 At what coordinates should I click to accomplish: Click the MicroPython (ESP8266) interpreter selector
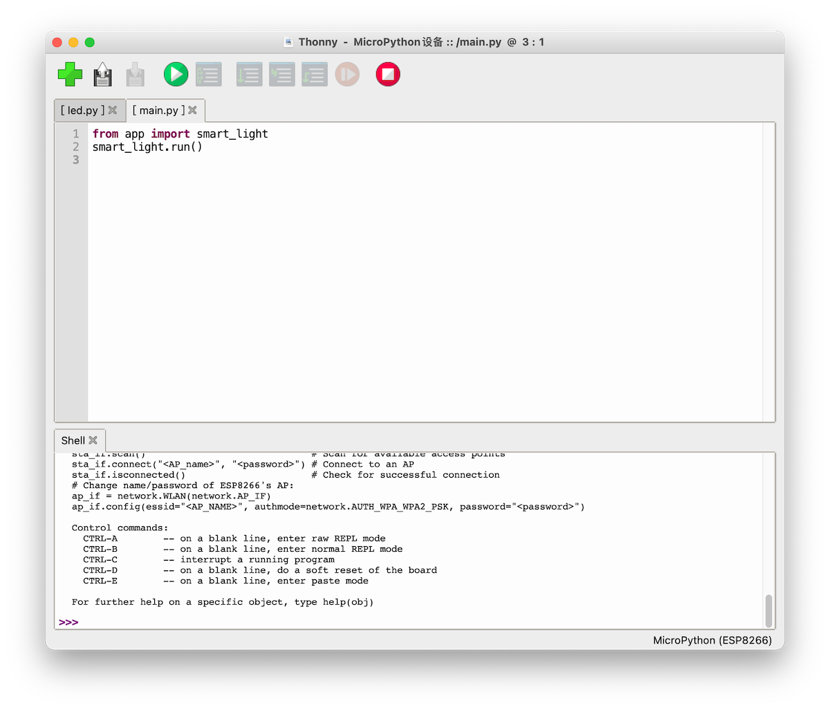click(x=712, y=640)
